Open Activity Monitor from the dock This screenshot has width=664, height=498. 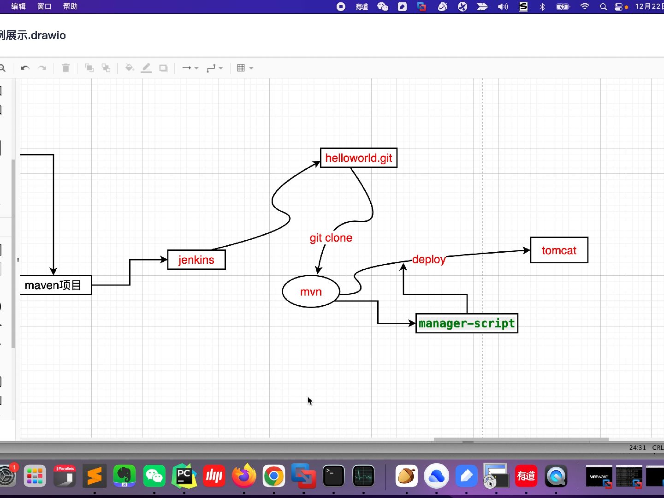(x=363, y=476)
